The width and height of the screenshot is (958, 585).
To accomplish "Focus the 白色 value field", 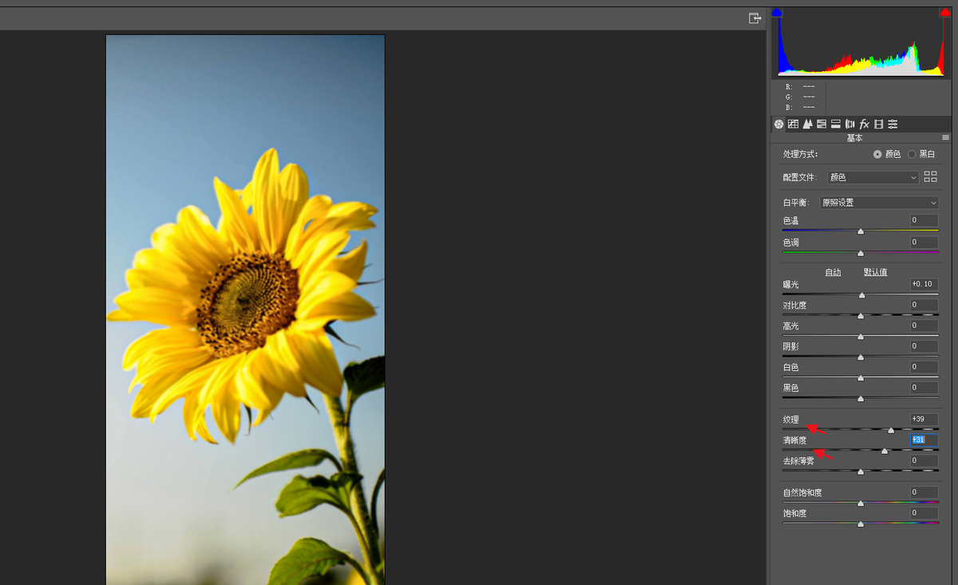I will click(924, 367).
